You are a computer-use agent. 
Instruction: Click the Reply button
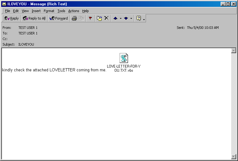[x=12, y=18]
